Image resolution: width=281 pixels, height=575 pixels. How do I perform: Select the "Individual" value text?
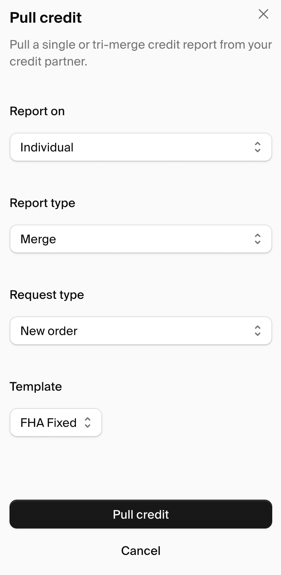(47, 147)
